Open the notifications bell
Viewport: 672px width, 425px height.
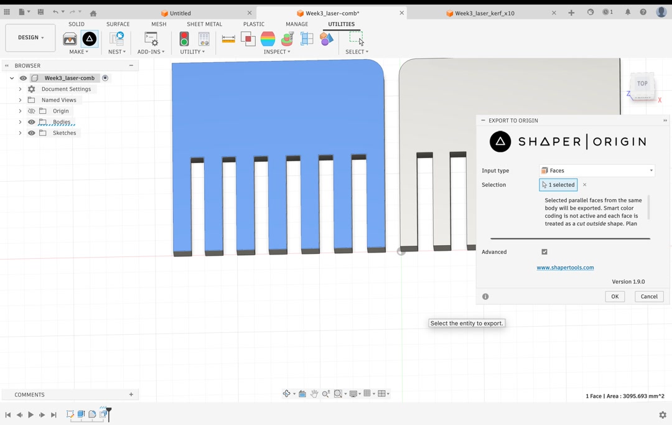click(x=627, y=12)
